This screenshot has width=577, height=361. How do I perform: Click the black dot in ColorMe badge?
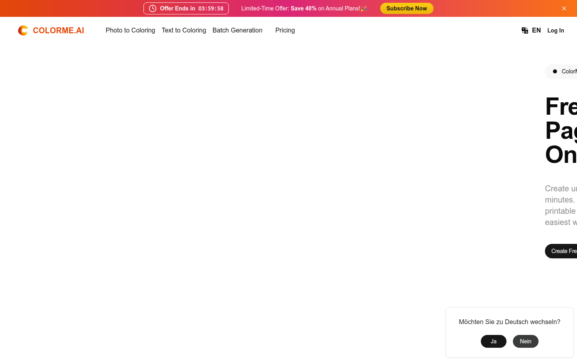coord(555,71)
